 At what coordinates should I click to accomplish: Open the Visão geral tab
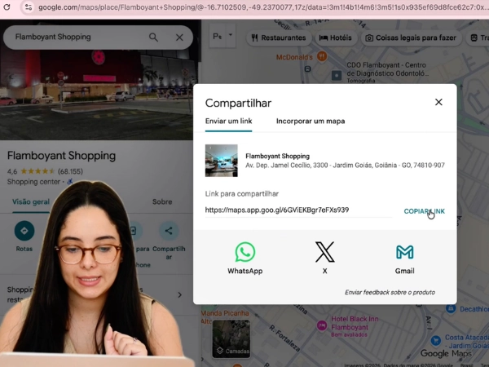(31, 202)
